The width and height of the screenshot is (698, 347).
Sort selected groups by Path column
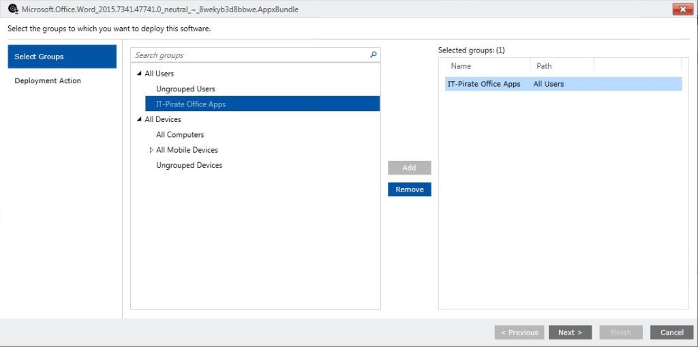[562, 66]
